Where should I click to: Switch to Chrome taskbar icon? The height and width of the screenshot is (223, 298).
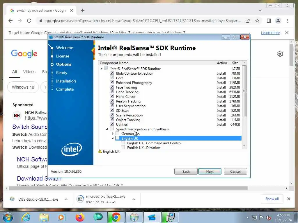click(116, 217)
